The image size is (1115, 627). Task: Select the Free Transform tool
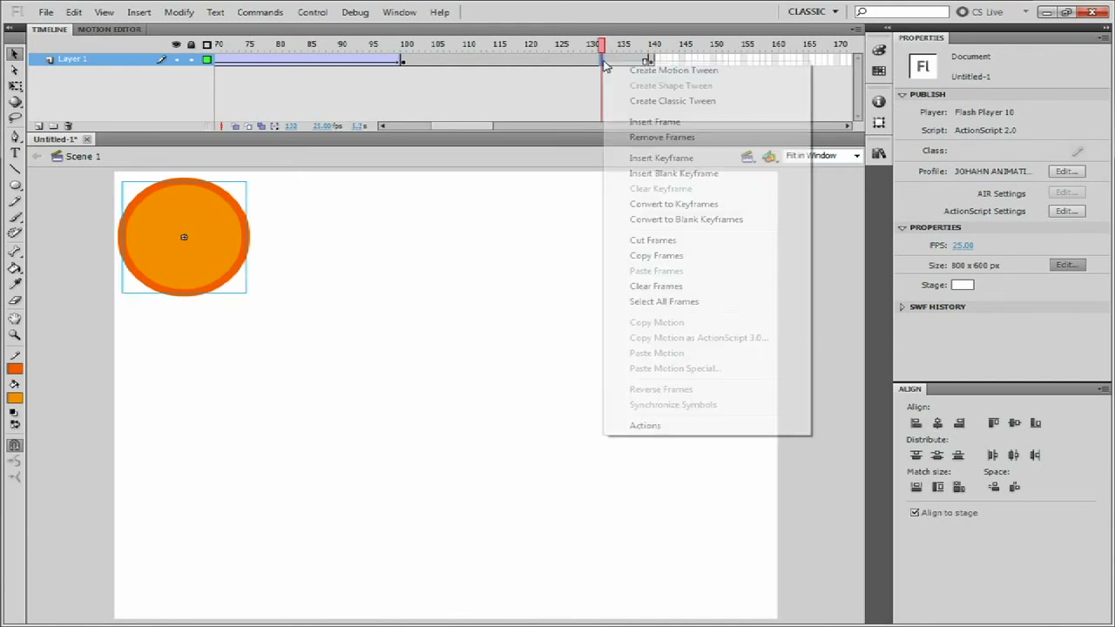pyautogui.click(x=15, y=86)
